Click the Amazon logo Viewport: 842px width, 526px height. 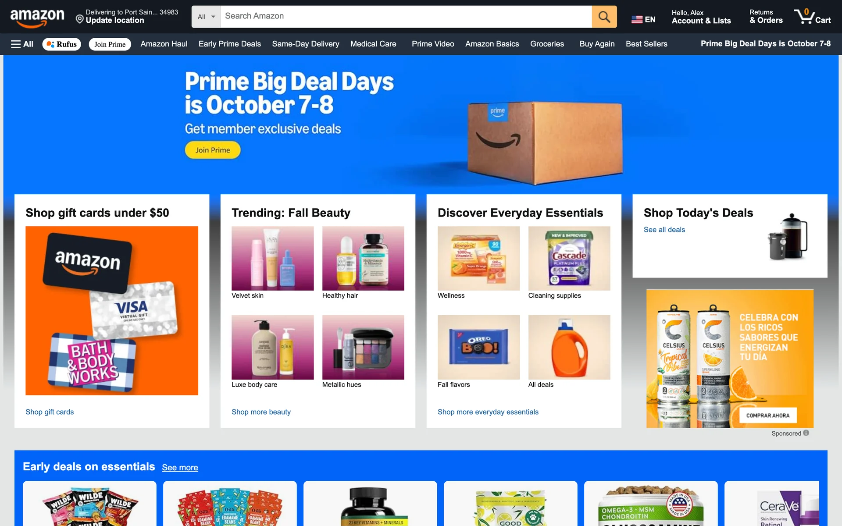[37, 18]
